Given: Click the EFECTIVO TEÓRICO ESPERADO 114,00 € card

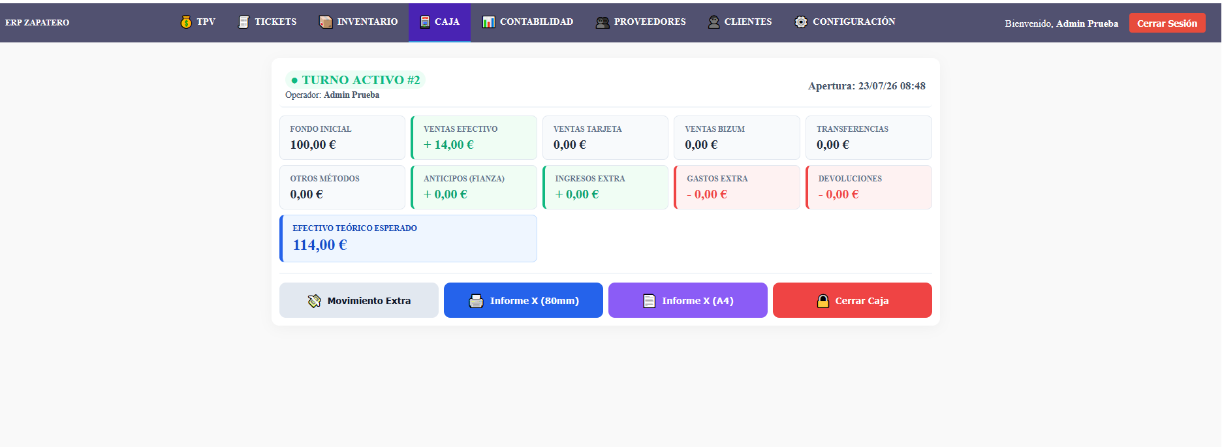Looking at the screenshot, I should pyautogui.click(x=408, y=238).
